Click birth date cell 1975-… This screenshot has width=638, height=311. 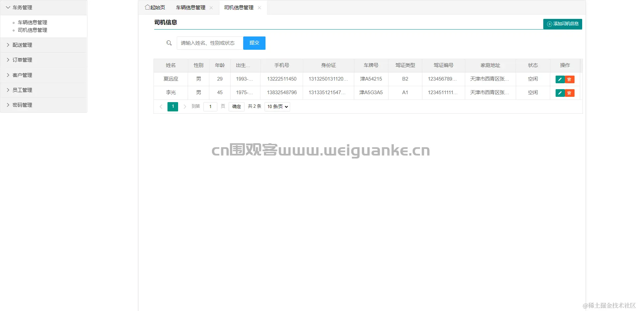coord(245,93)
